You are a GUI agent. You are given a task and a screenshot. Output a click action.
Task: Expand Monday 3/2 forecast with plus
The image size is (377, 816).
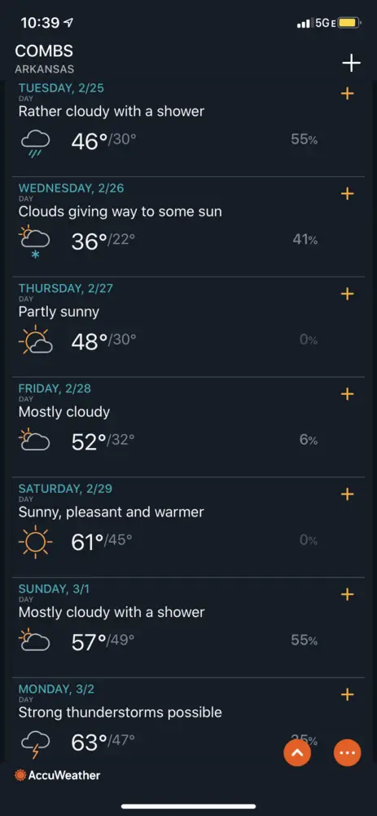tap(347, 694)
